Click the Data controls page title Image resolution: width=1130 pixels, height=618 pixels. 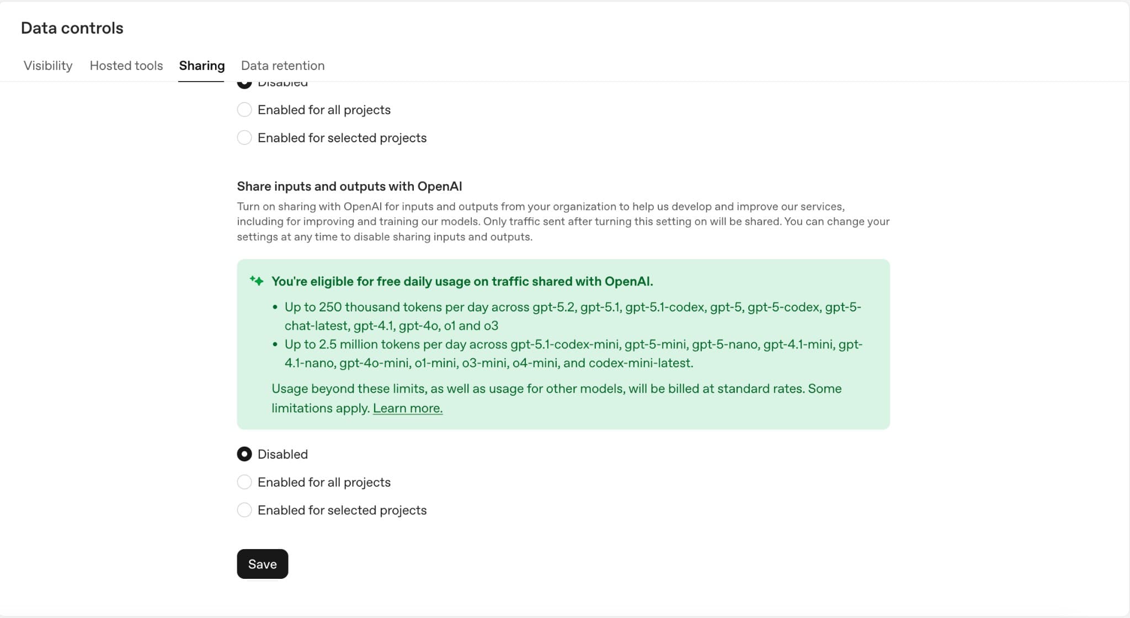(72, 27)
